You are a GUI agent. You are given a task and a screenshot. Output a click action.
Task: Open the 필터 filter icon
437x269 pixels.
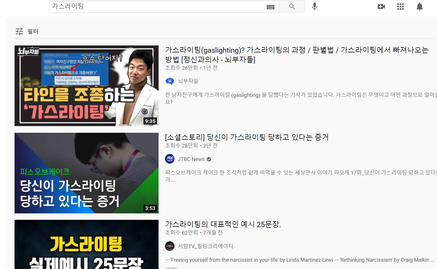19,31
